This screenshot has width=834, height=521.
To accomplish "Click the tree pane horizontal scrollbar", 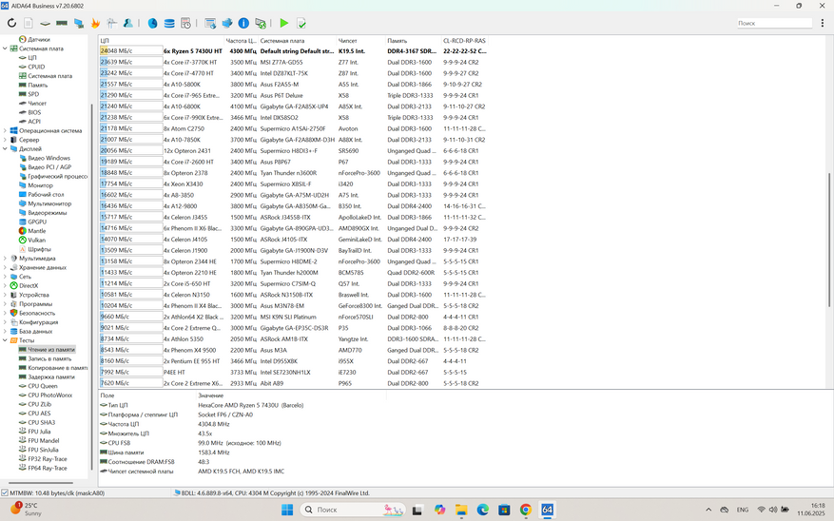I will click(41, 483).
